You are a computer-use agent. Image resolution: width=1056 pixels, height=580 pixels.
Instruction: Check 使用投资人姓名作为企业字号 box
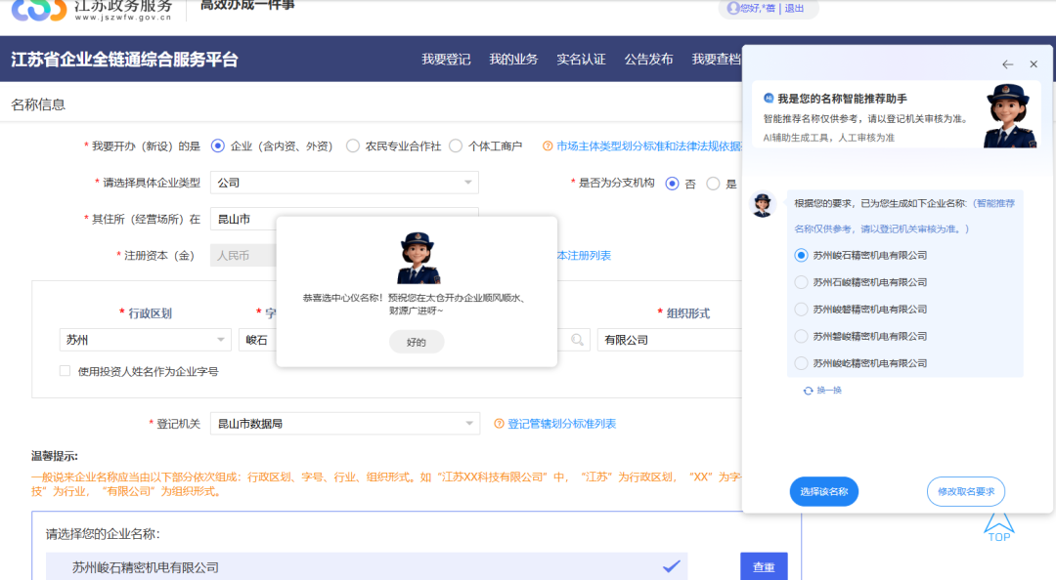click(65, 371)
